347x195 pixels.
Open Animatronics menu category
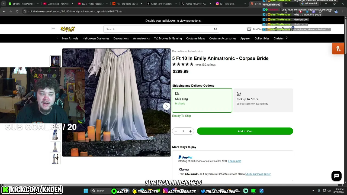coord(142,38)
